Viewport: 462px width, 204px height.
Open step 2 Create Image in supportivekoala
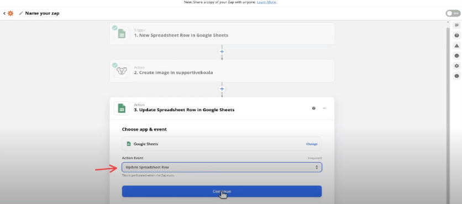coord(222,71)
